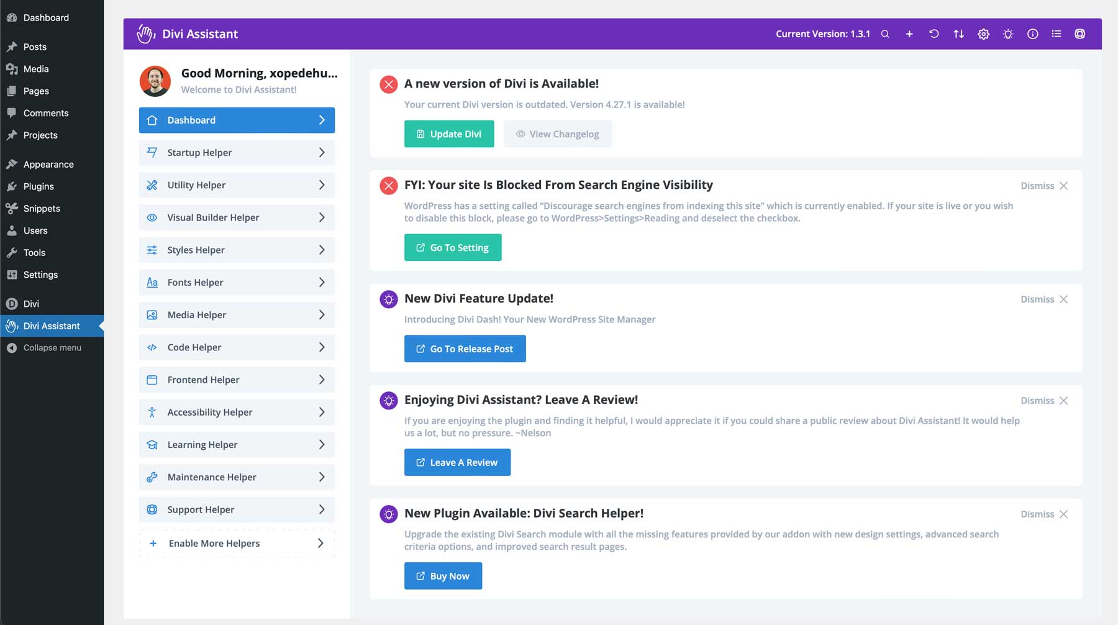Expand Enable More Helpers

(x=236, y=543)
